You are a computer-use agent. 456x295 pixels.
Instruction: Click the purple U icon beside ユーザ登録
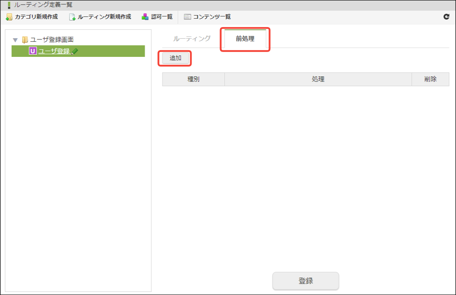pos(33,51)
